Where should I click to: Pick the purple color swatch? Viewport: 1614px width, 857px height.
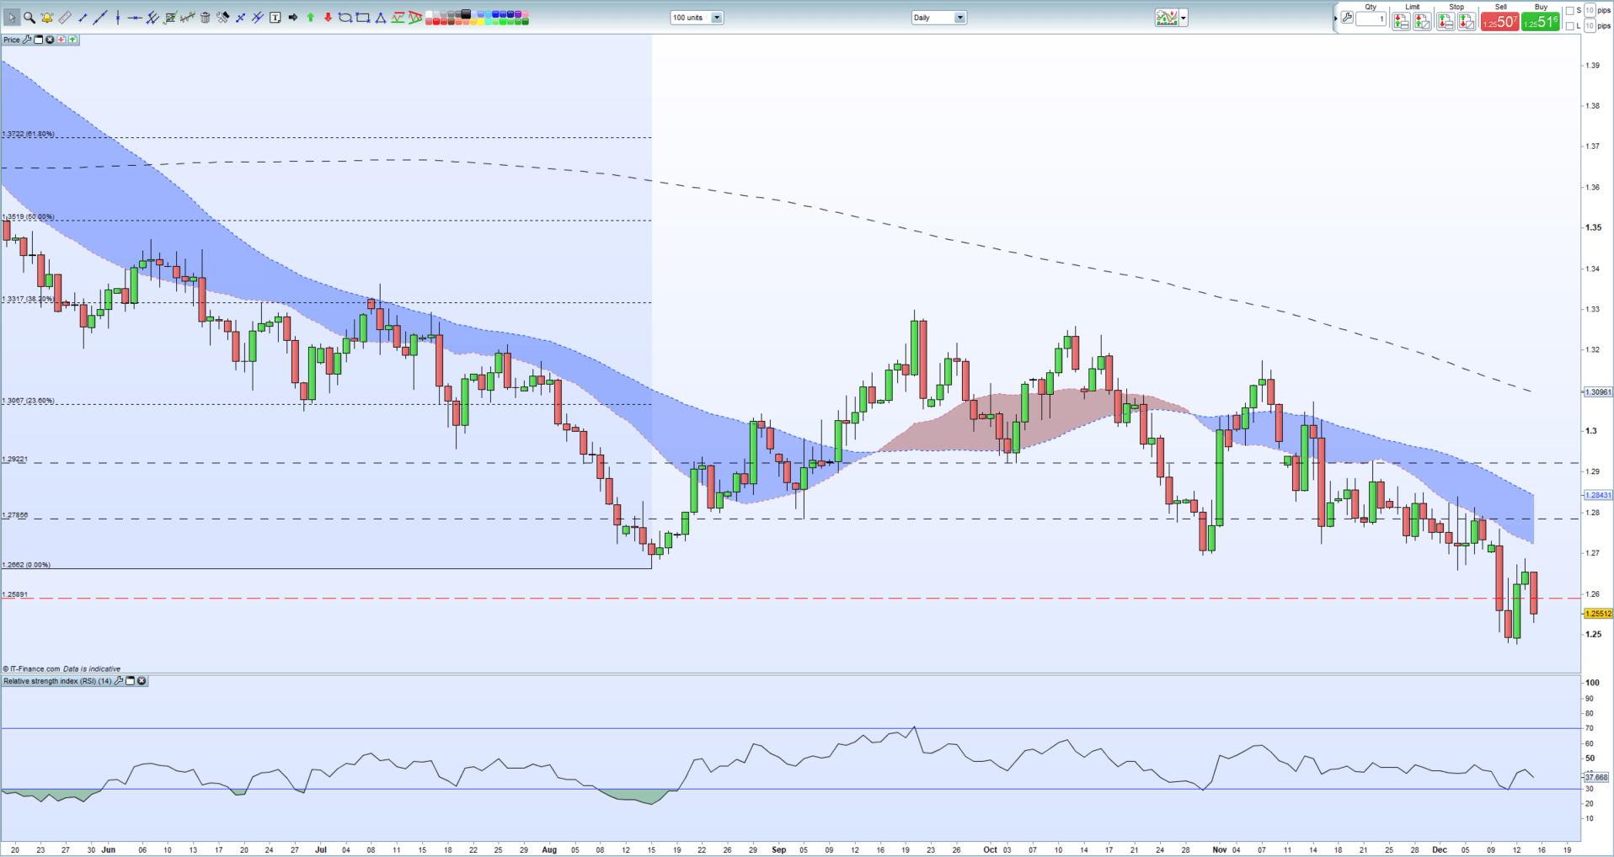[x=516, y=13]
